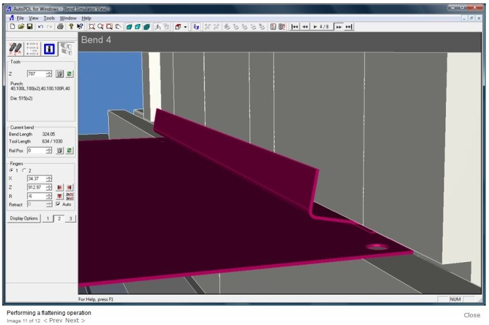Viewport: 489px width, 325px height.
Task: Switch to display tab 3
Action: (x=70, y=219)
